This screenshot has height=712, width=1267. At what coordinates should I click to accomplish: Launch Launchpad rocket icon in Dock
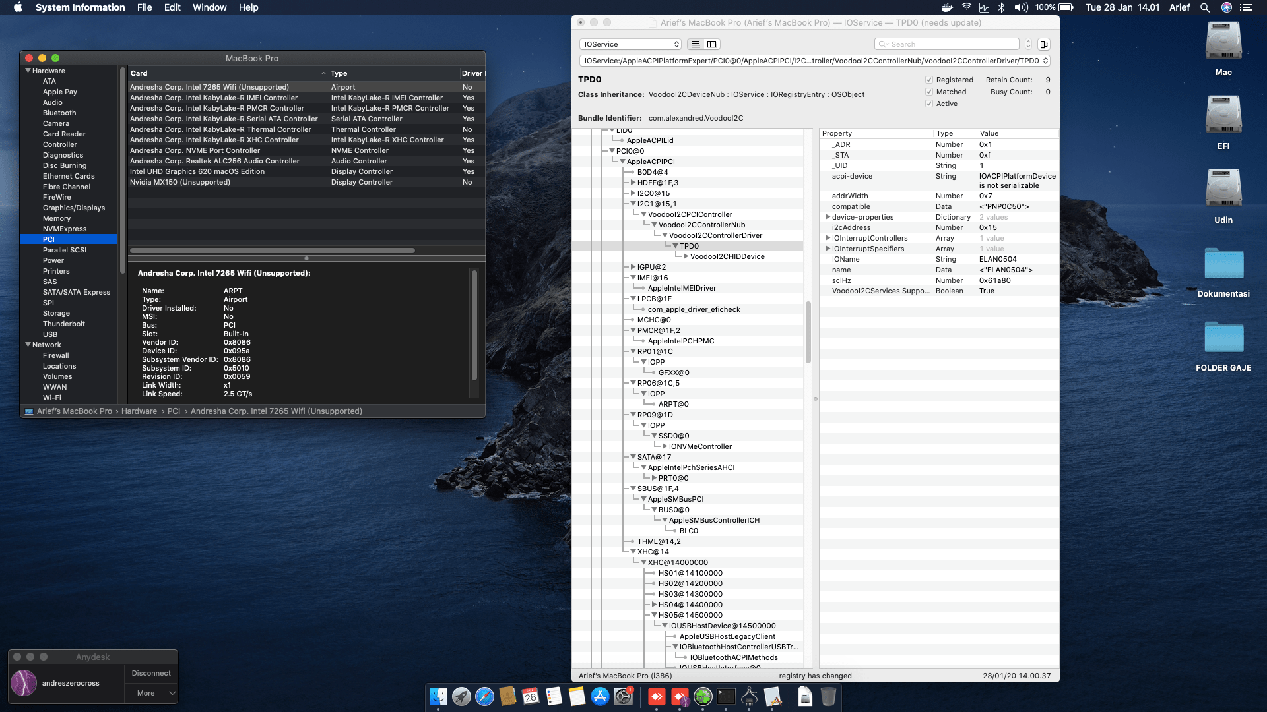coord(461,696)
